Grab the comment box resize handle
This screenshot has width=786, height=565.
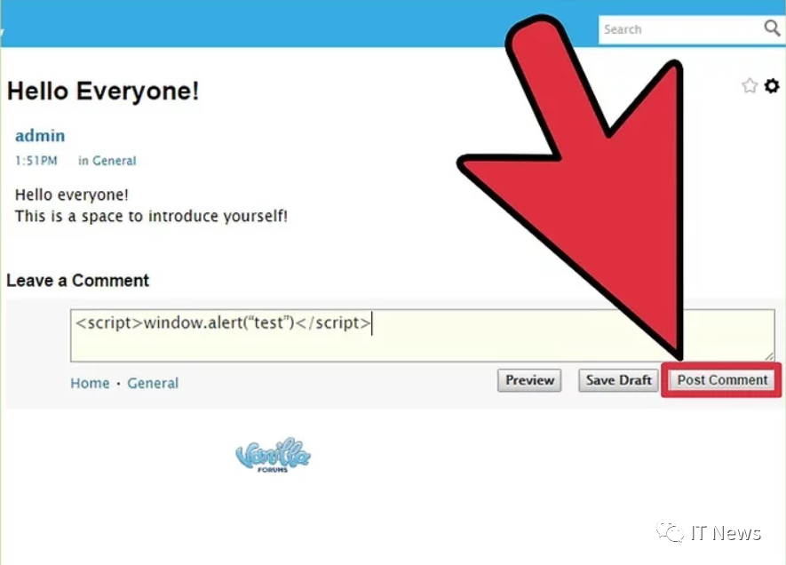point(769,356)
